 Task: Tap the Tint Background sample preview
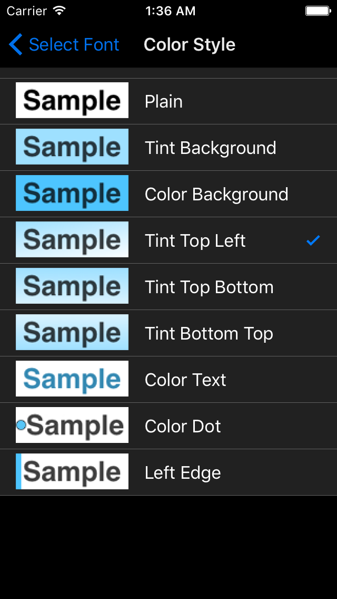click(72, 147)
